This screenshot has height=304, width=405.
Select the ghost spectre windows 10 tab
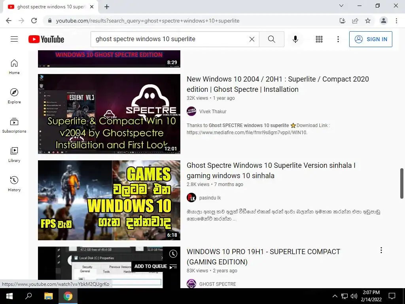click(x=50, y=7)
